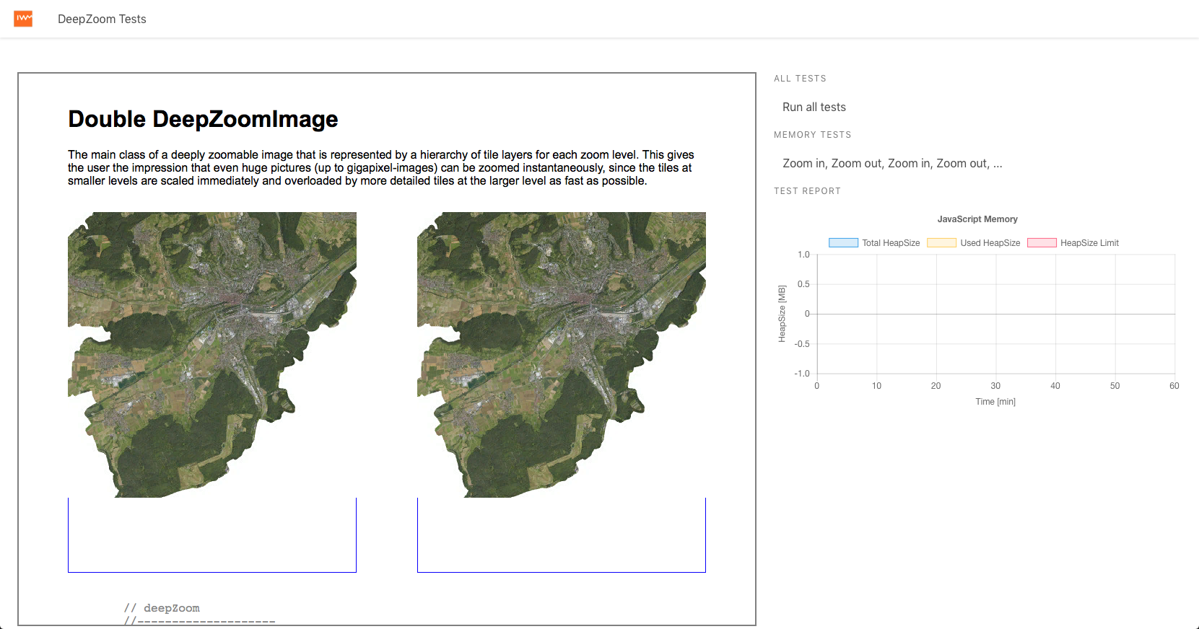Screen dimensions: 1199x629
Task: Click the blue Total HeapSize legend swatch
Action: pos(842,243)
